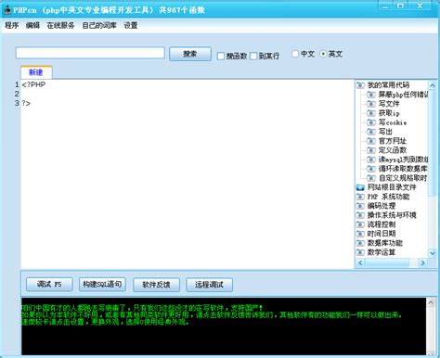Click the icon beside 时间日期

[360, 234]
